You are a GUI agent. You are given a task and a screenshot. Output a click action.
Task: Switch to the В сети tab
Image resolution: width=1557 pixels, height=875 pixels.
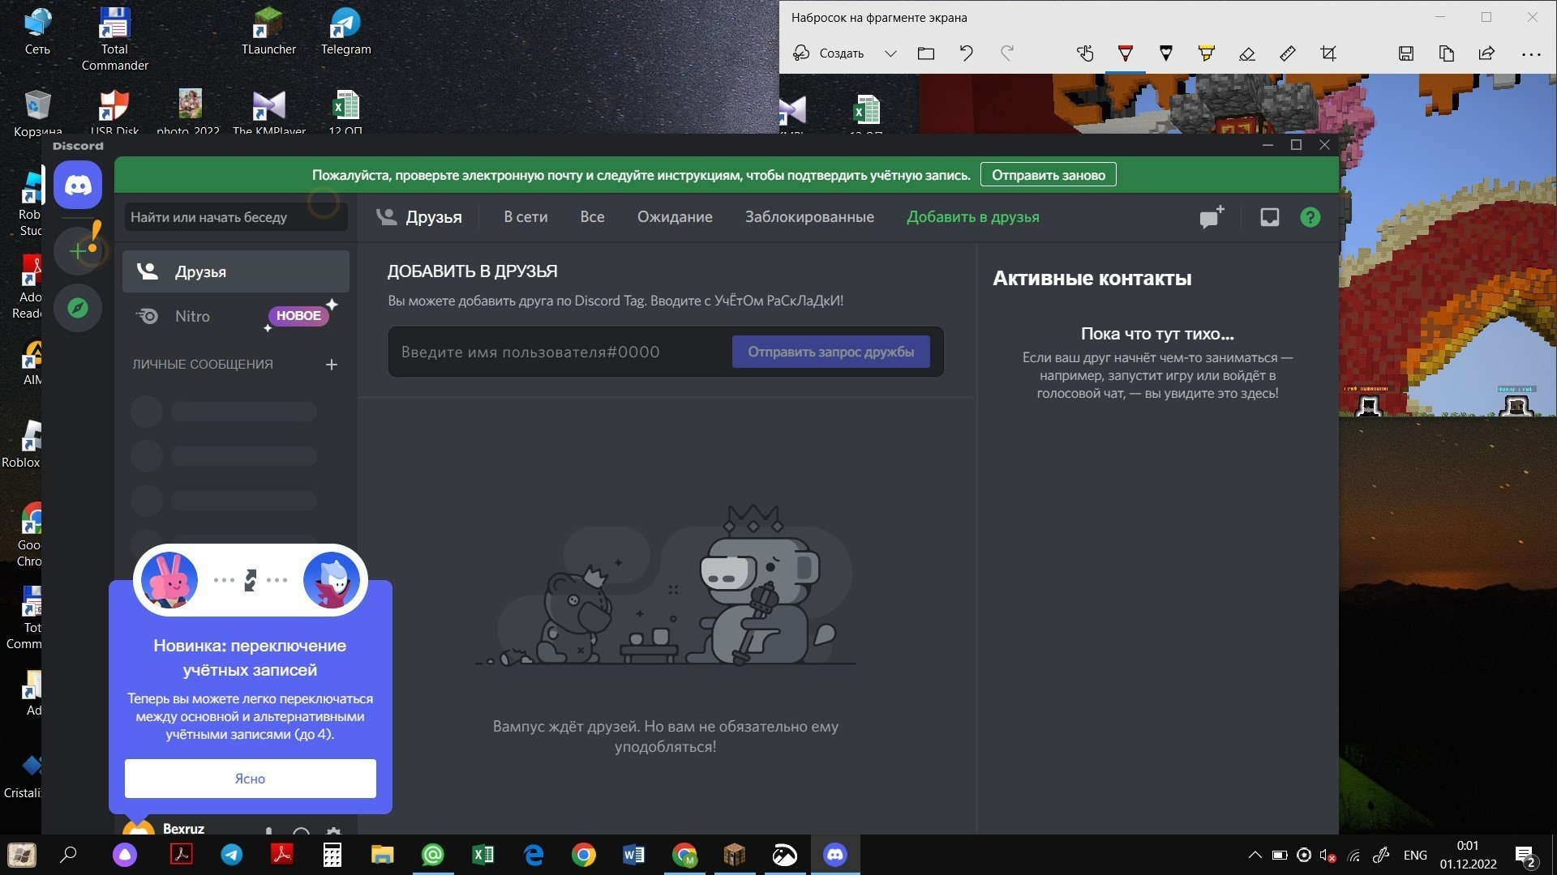coord(525,217)
